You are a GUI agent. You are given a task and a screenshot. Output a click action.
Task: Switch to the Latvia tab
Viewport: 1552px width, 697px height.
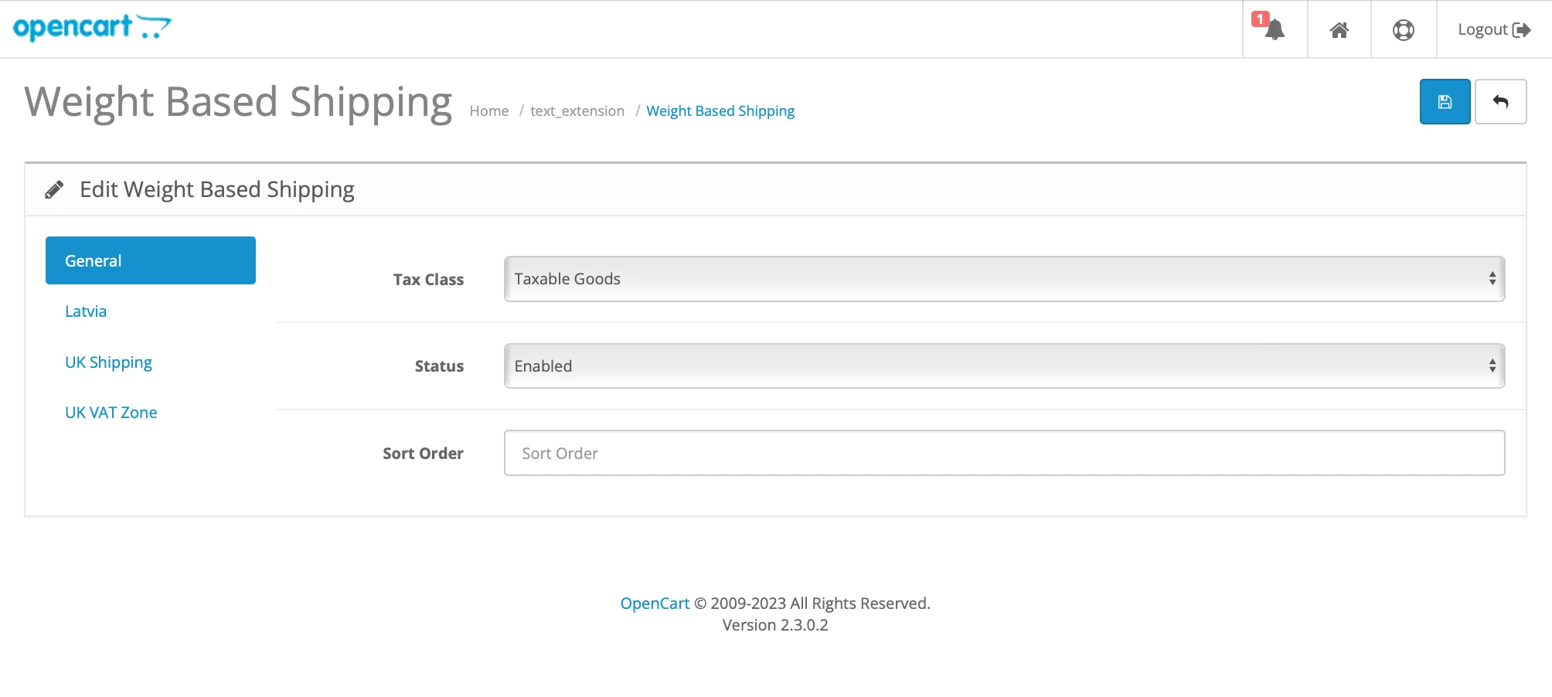click(86, 311)
